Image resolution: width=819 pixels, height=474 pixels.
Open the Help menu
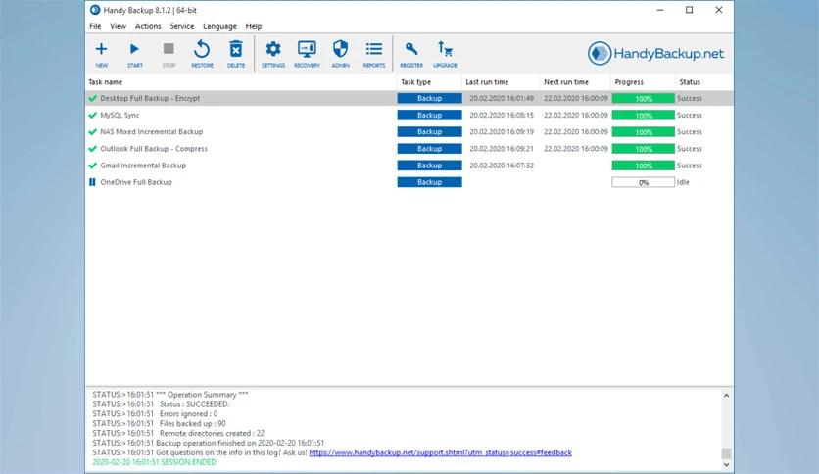click(x=254, y=26)
